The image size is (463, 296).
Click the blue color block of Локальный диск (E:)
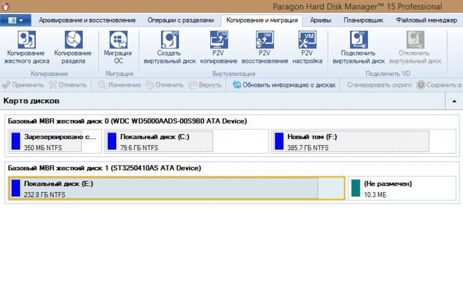tap(16, 188)
